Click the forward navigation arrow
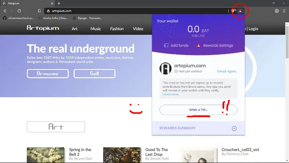The image size is (289, 163). [x=12, y=11]
